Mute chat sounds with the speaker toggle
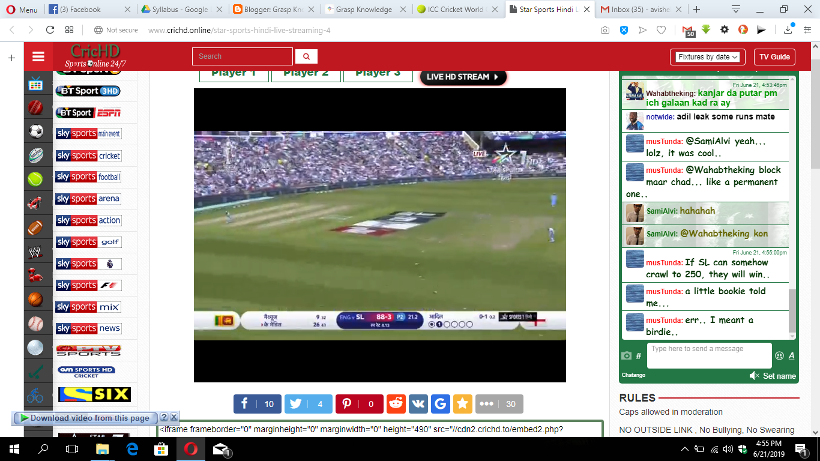Viewport: 820px width, 461px height. pyautogui.click(x=754, y=375)
